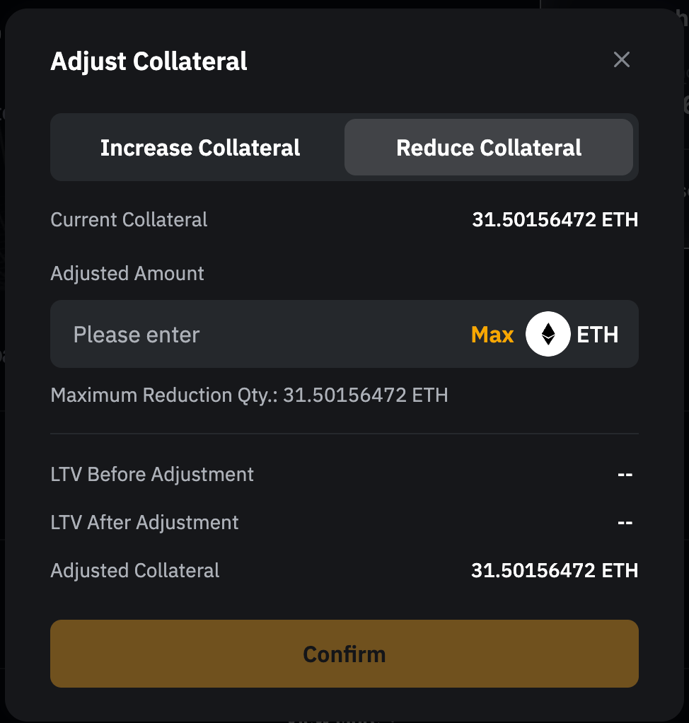The image size is (689, 723).
Task: Select the Reduce Collateral tab
Action: 489,148
